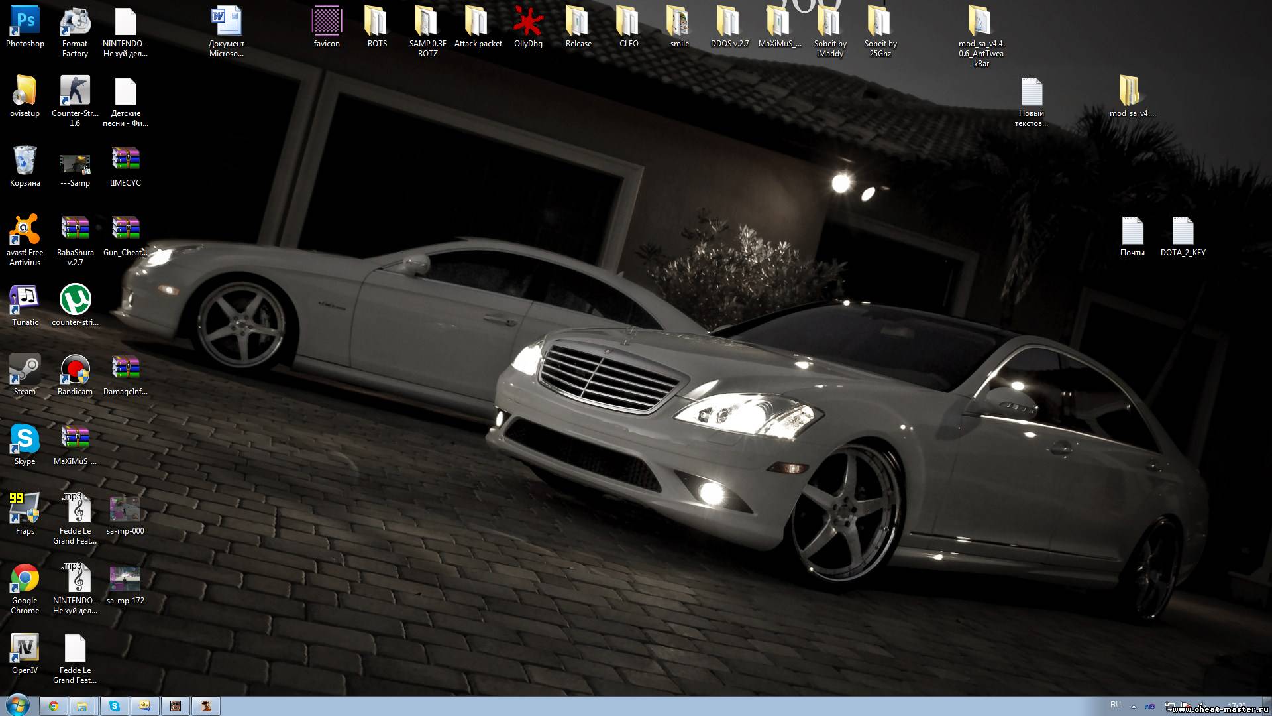The width and height of the screenshot is (1272, 716).
Task: Open Chrome from the taskbar
Action: point(54,706)
